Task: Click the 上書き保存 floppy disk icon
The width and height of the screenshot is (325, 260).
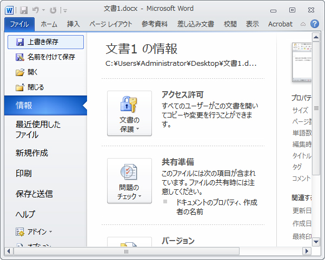Action: [20, 42]
